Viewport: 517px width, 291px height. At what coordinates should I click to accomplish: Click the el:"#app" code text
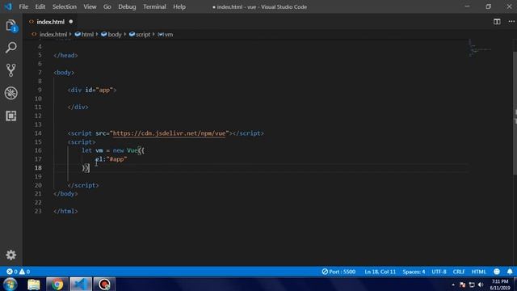point(111,159)
